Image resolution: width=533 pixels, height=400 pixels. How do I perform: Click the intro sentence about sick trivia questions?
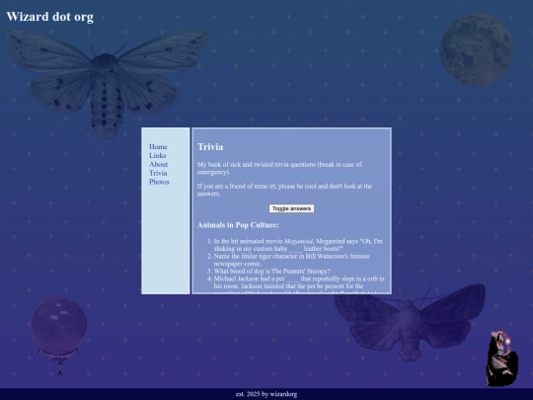pos(279,168)
